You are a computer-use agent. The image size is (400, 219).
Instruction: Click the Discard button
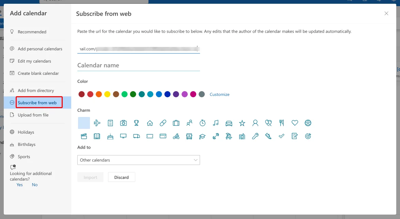click(121, 177)
